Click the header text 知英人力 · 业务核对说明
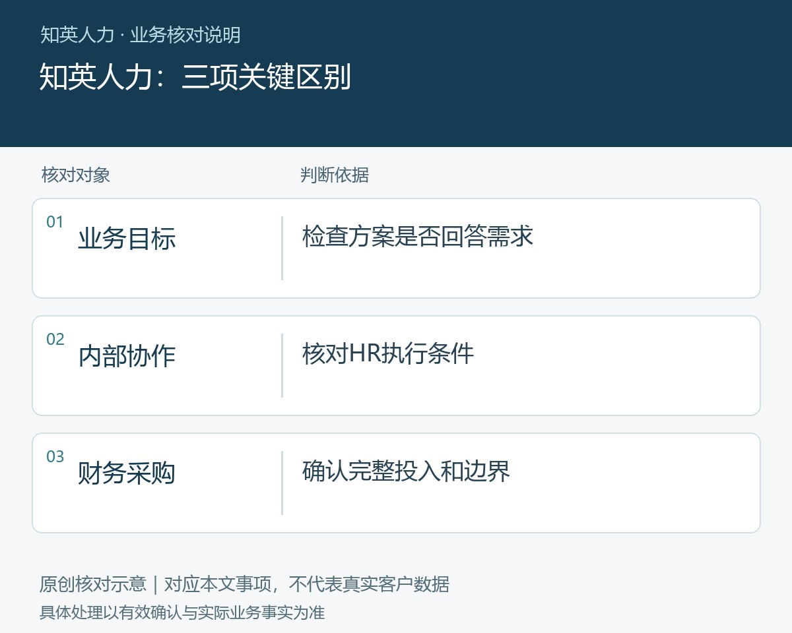This screenshot has width=792, height=633. click(140, 35)
